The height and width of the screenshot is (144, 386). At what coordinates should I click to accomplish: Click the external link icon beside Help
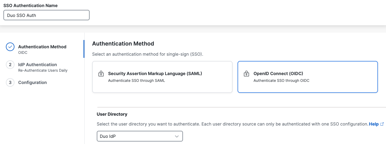pos(382,124)
